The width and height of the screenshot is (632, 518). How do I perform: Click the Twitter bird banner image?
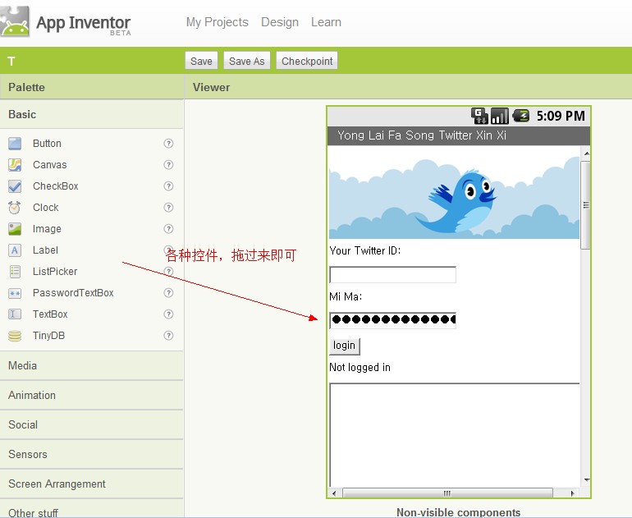(454, 193)
